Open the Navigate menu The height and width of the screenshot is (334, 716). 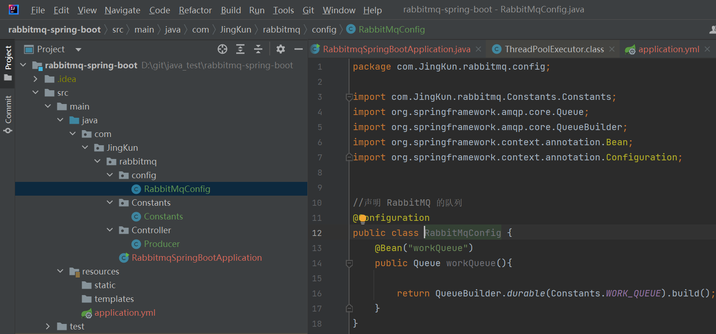pyautogui.click(x=122, y=10)
